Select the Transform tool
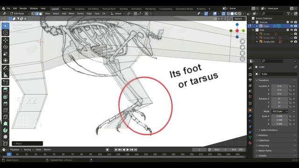 click(x=5, y=60)
